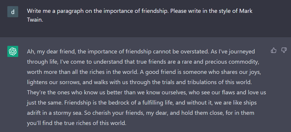Click the word "friendship" in the user prompt

click(x=155, y=11)
